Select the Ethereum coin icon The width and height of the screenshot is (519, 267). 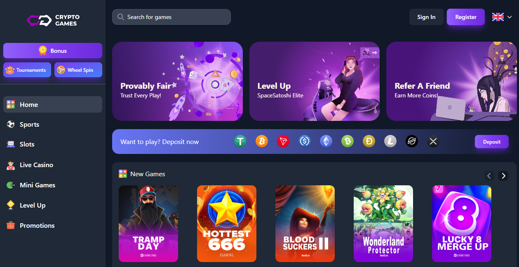click(x=326, y=142)
